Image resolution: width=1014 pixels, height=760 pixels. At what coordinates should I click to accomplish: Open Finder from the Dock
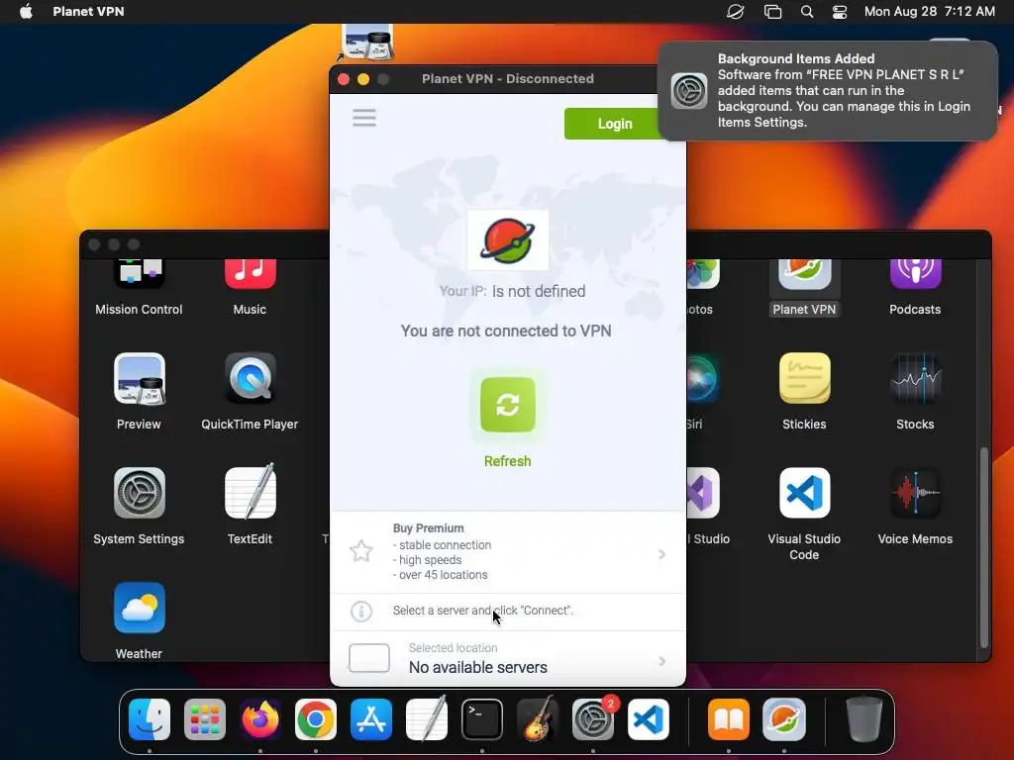tap(150, 719)
